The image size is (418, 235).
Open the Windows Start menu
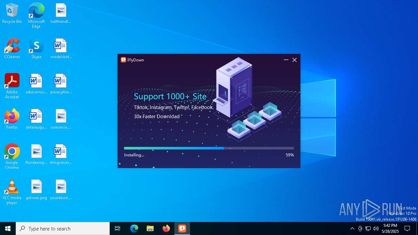[x=8, y=228]
